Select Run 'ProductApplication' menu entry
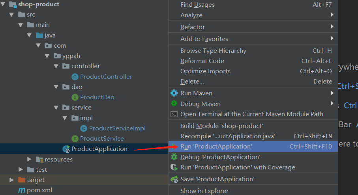Image resolution: width=358 pixels, height=195 pixels. point(253,147)
